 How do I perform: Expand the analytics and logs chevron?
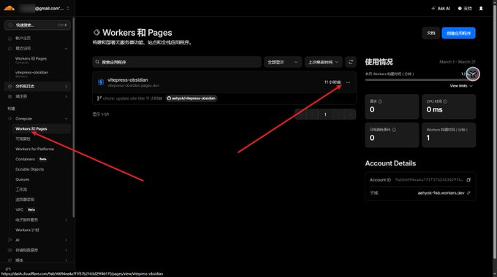(66, 86)
